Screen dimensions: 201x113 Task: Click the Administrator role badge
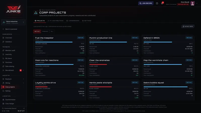click(183, 4)
